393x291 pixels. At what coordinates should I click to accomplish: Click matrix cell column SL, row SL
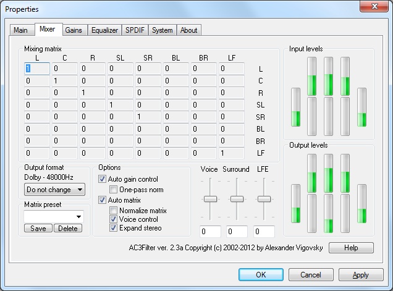[x=120, y=105]
